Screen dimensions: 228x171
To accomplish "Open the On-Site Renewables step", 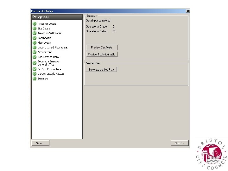I will (x=49, y=69).
